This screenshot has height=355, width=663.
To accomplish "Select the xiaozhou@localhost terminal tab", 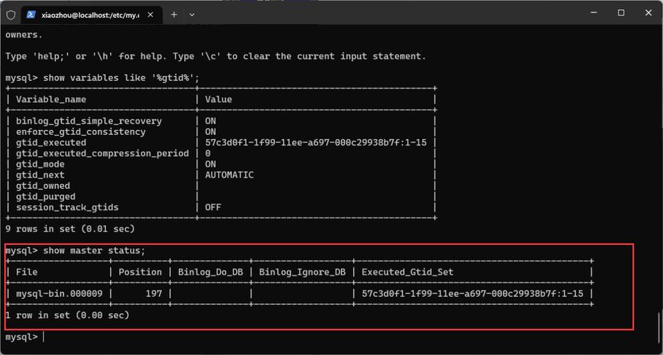I will tap(92, 15).
